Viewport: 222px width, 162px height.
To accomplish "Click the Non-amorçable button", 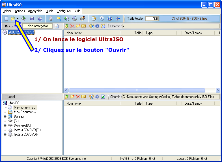I will pyautogui.click(x=37, y=26).
